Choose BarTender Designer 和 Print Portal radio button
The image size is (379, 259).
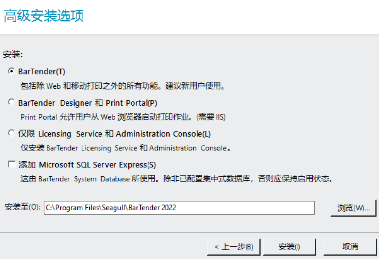pos(11,102)
